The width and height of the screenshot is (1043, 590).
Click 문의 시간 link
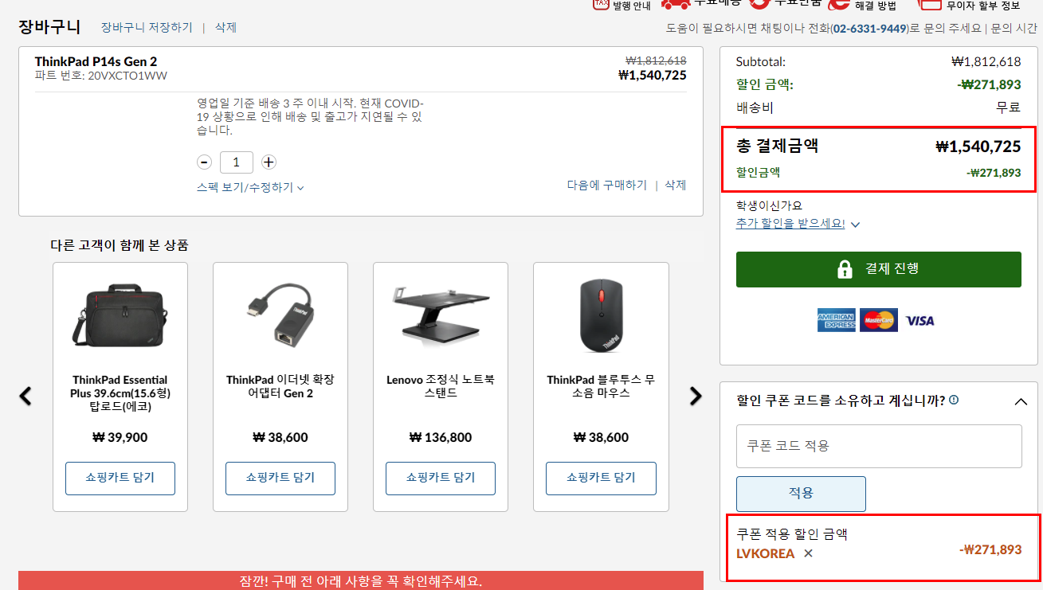(1014, 28)
